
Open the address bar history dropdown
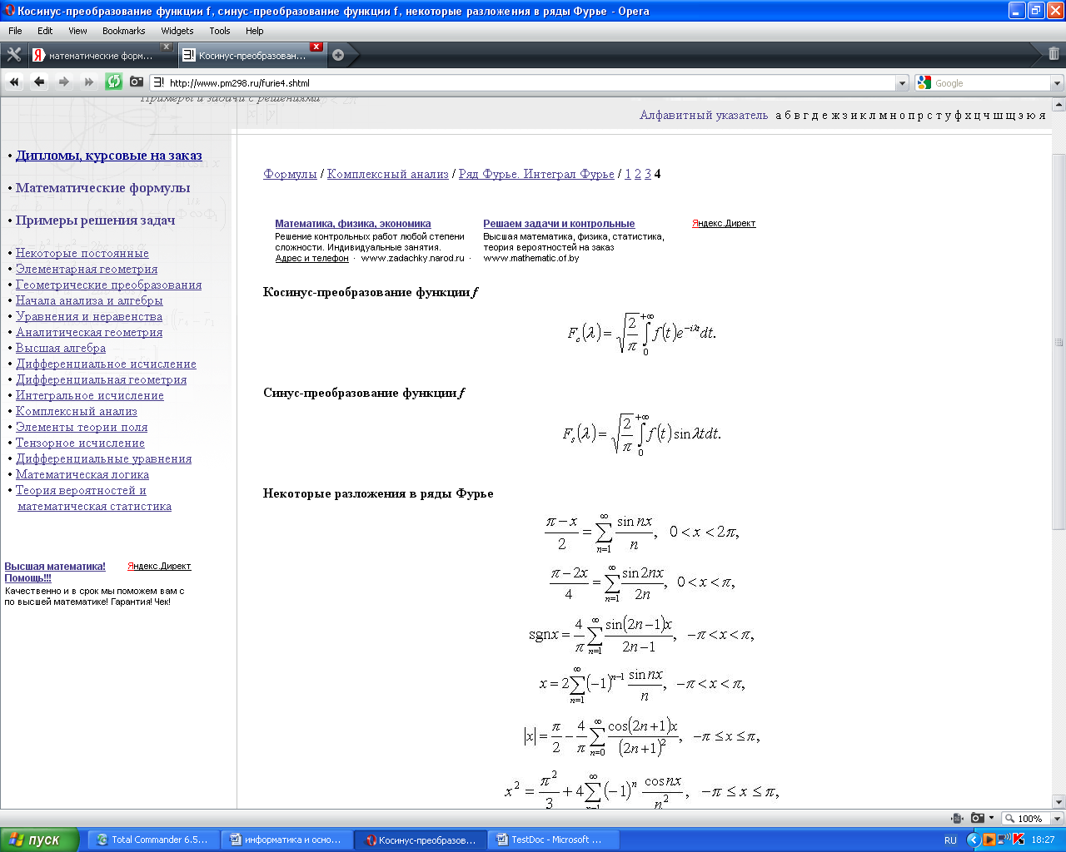902,83
